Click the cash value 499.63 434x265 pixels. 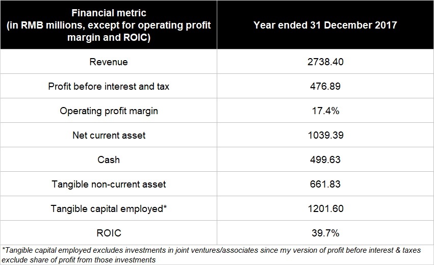[x=325, y=160]
